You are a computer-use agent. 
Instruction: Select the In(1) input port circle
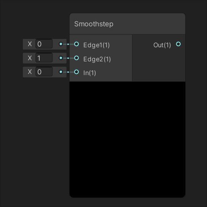pos(76,72)
